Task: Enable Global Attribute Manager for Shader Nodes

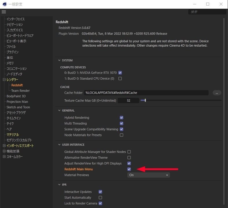Action: tap(129, 152)
